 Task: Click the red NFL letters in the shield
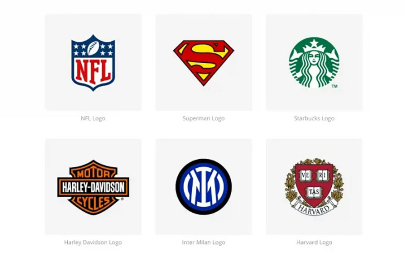click(x=93, y=70)
